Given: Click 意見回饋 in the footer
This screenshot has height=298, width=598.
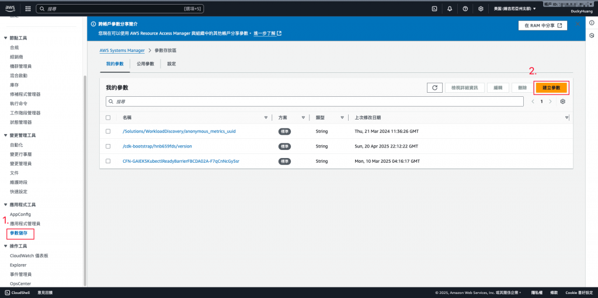Looking at the screenshot, I should point(45,293).
